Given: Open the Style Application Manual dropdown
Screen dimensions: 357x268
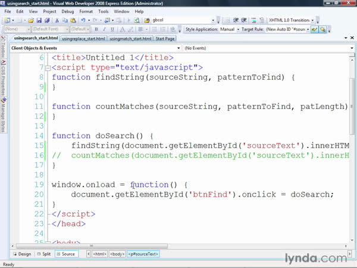Looking at the screenshot, I should [x=230, y=29].
